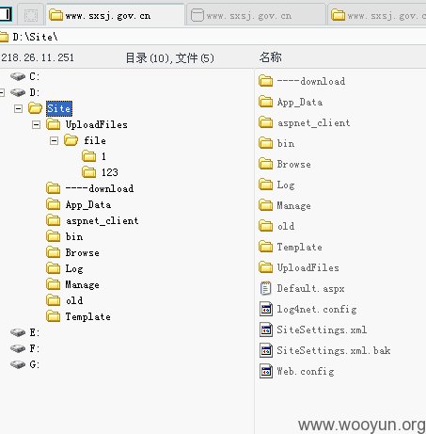Click the 名称 column header
Image resolution: width=426 pixels, height=434 pixels.
point(270,57)
